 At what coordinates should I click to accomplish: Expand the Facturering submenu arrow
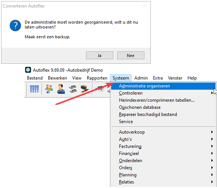212,146
